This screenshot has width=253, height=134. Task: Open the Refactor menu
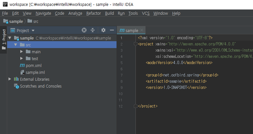click(94, 13)
